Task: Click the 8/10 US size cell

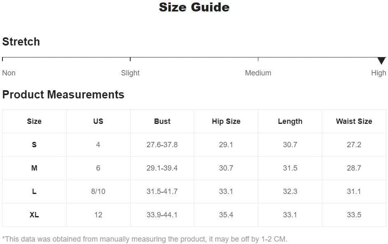Action: (98, 192)
